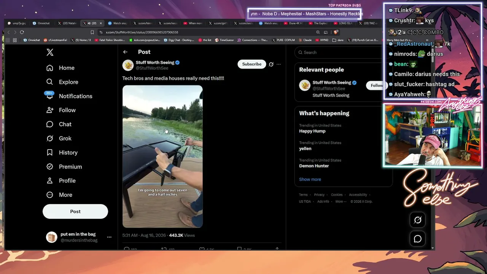
Task: Click the large white Post button
Action: coord(75,211)
